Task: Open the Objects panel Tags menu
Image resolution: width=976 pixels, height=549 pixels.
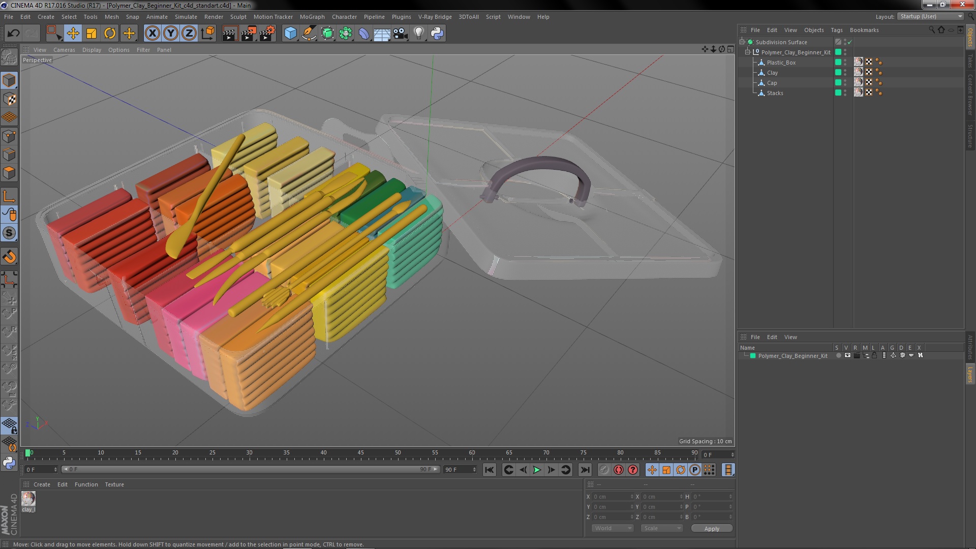Action: tap(836, 30)
